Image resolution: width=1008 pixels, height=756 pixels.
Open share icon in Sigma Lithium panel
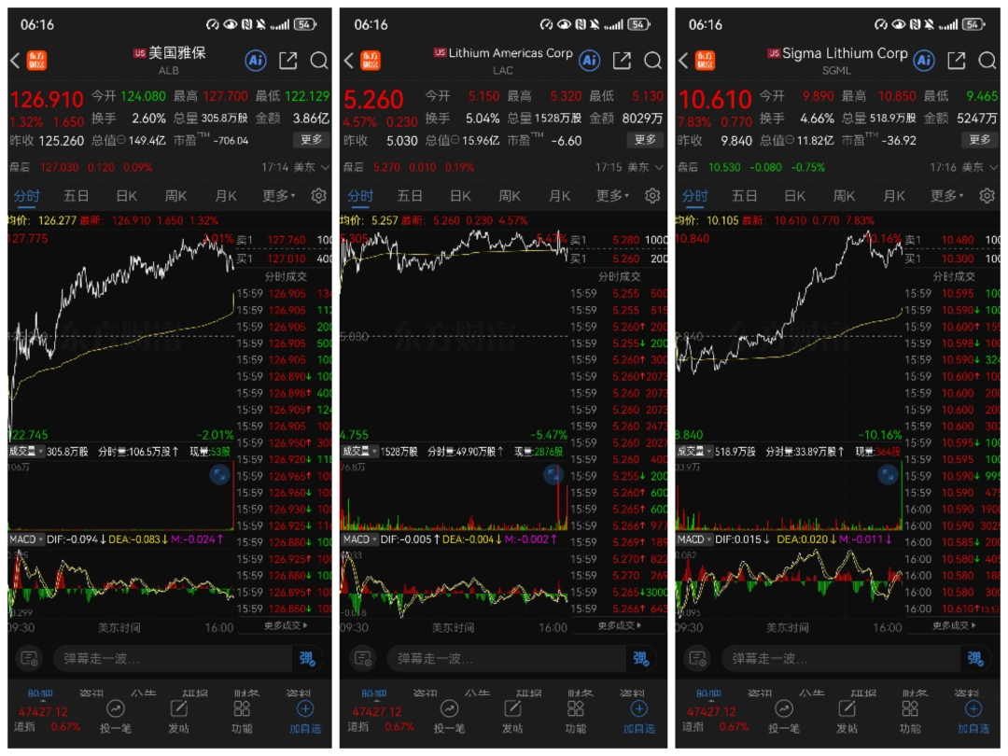click(956, 61)
